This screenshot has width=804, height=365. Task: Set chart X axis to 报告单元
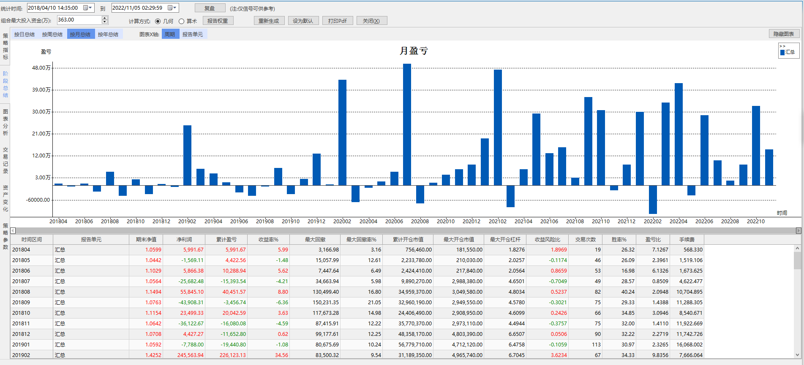[x=193, y=34]
